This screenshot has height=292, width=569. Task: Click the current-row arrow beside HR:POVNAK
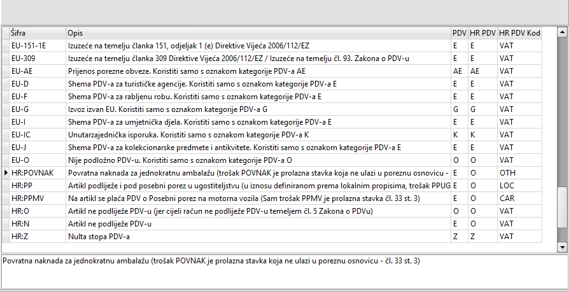pos(6,172)
